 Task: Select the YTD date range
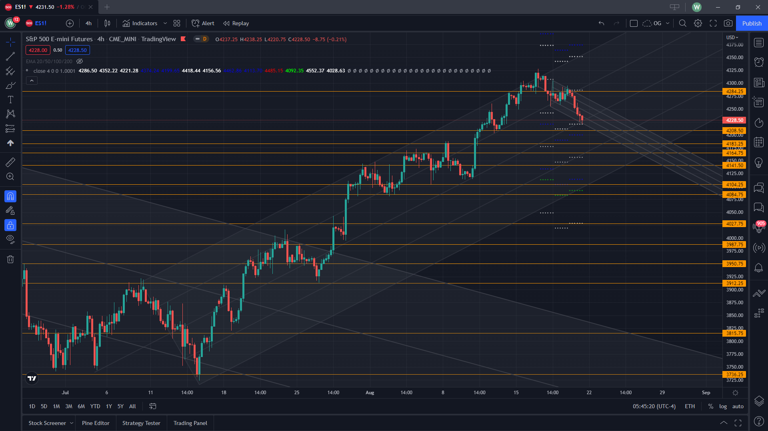coord(95,406)
